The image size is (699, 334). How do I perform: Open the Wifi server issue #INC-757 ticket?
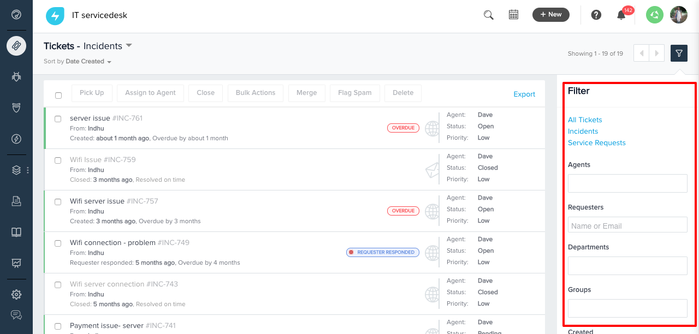[97, 201]
